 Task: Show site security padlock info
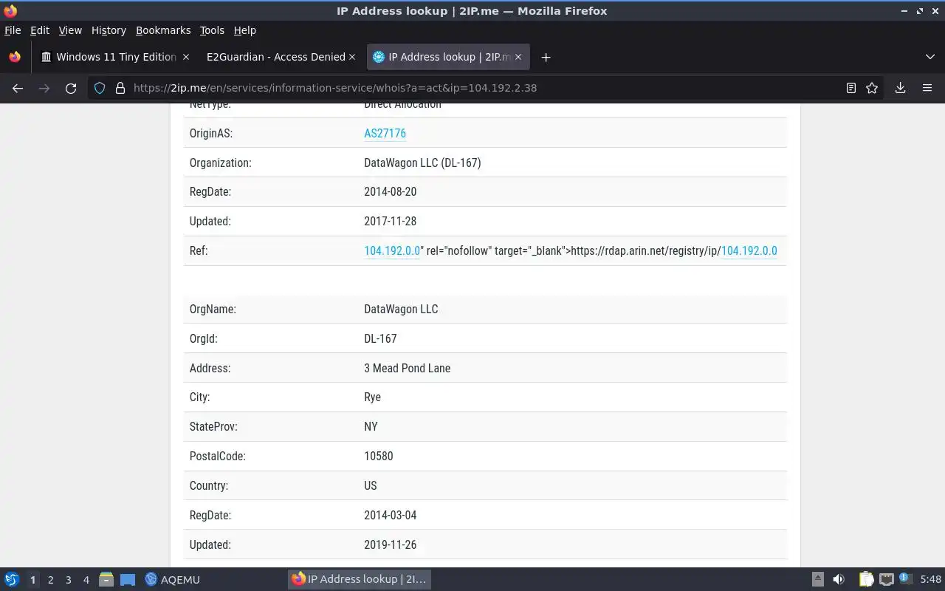[120, 88]
